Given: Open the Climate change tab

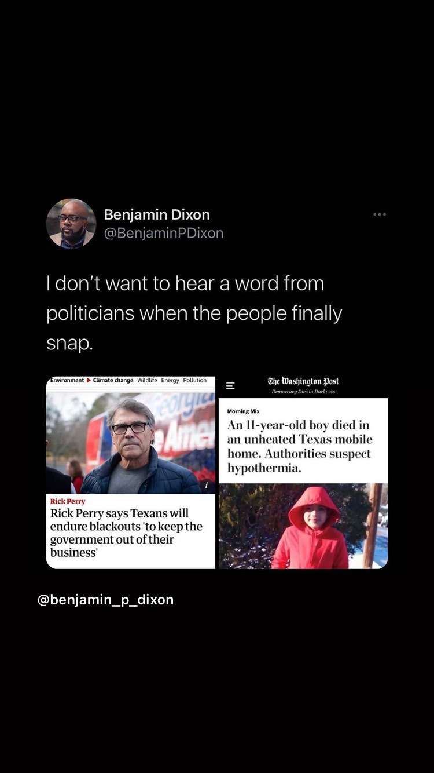Looking at the screenshot, I should tap(113, 381).
